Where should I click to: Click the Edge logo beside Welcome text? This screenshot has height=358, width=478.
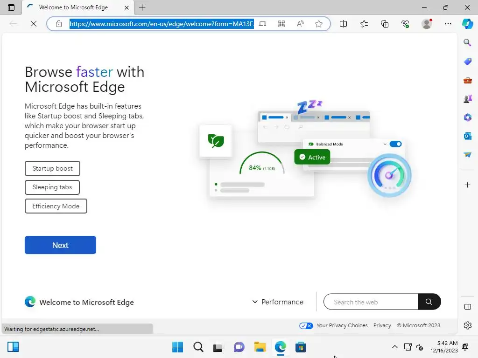point(30,302)
